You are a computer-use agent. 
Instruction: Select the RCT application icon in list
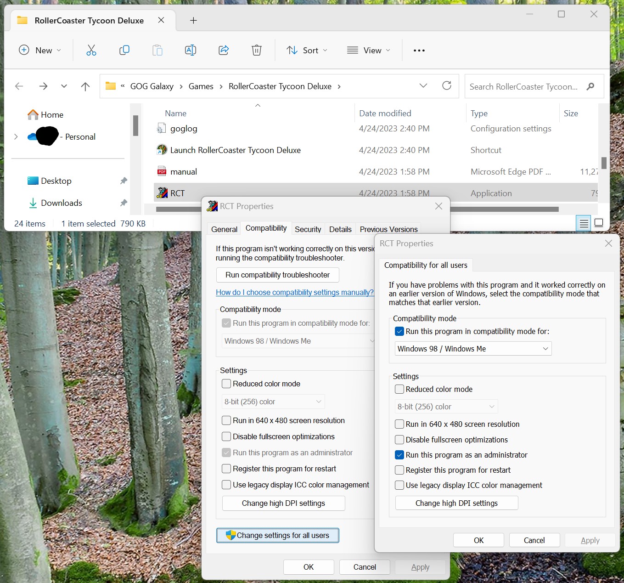pos(162,193)
